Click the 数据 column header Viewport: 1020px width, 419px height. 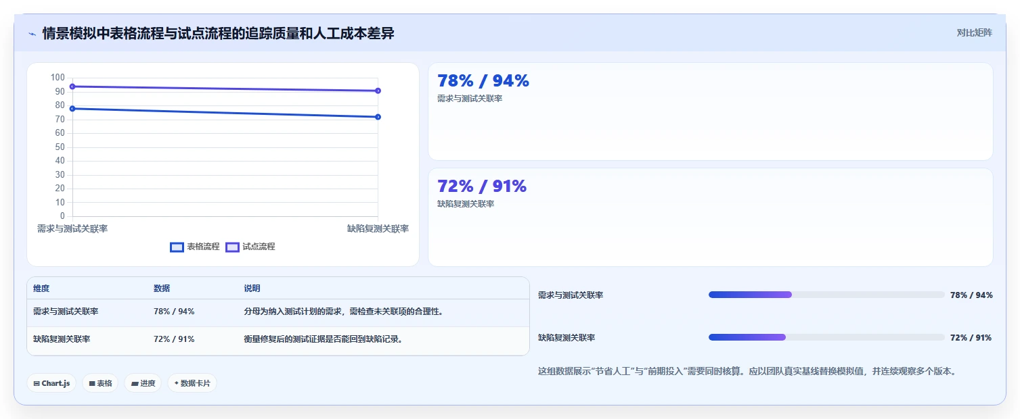tap(162, 289)
